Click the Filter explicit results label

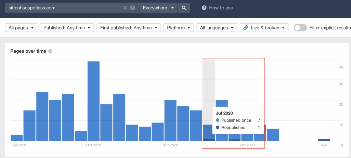coord(330,28)
